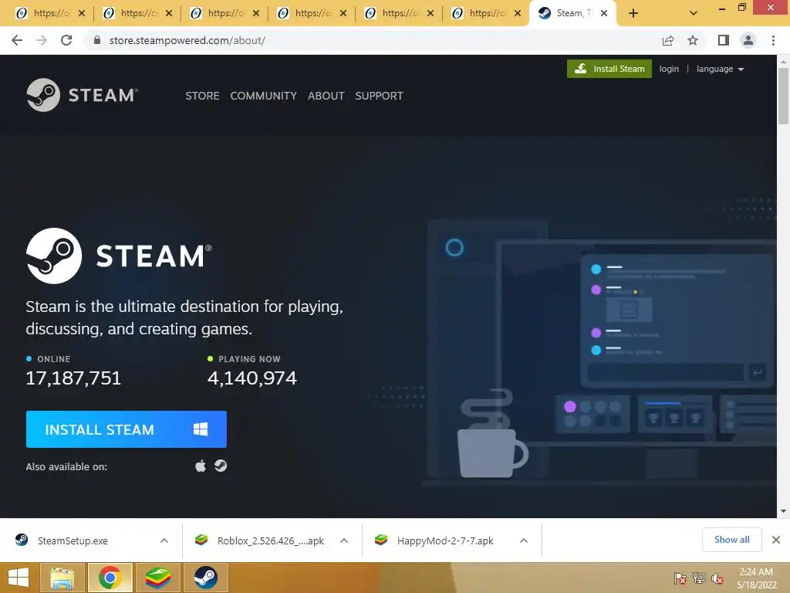This screenshot has height=593, width=790.
Task: Click the taskbar clock showing 2:24 AM
Action: click(756, 578)
